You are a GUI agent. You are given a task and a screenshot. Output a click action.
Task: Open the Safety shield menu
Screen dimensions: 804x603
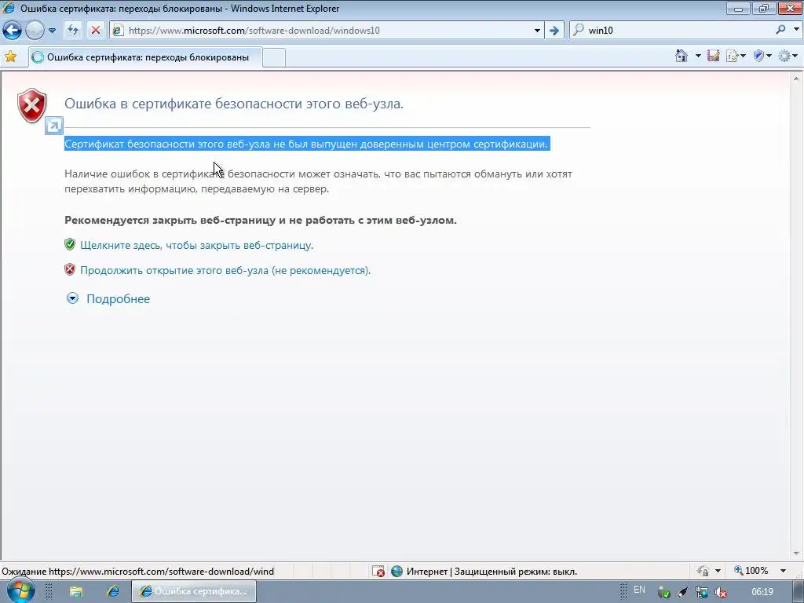coord(762,56)
